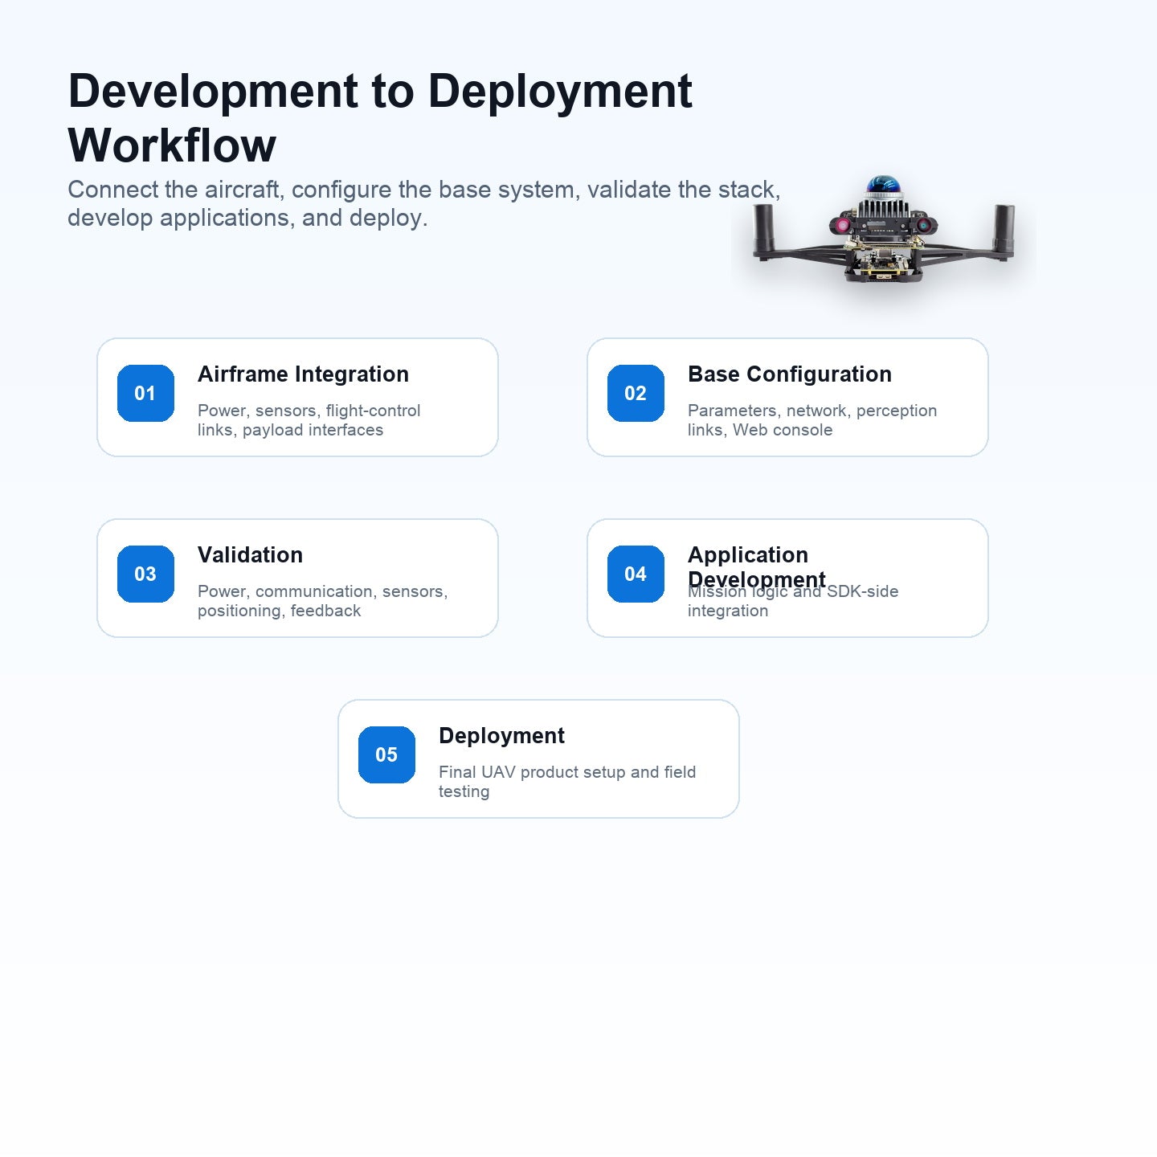Select the Deployment card heading
Image resolution: width=1157 pixels, height=1157 pixels.
pyautogui.click(x=501, y=736)
